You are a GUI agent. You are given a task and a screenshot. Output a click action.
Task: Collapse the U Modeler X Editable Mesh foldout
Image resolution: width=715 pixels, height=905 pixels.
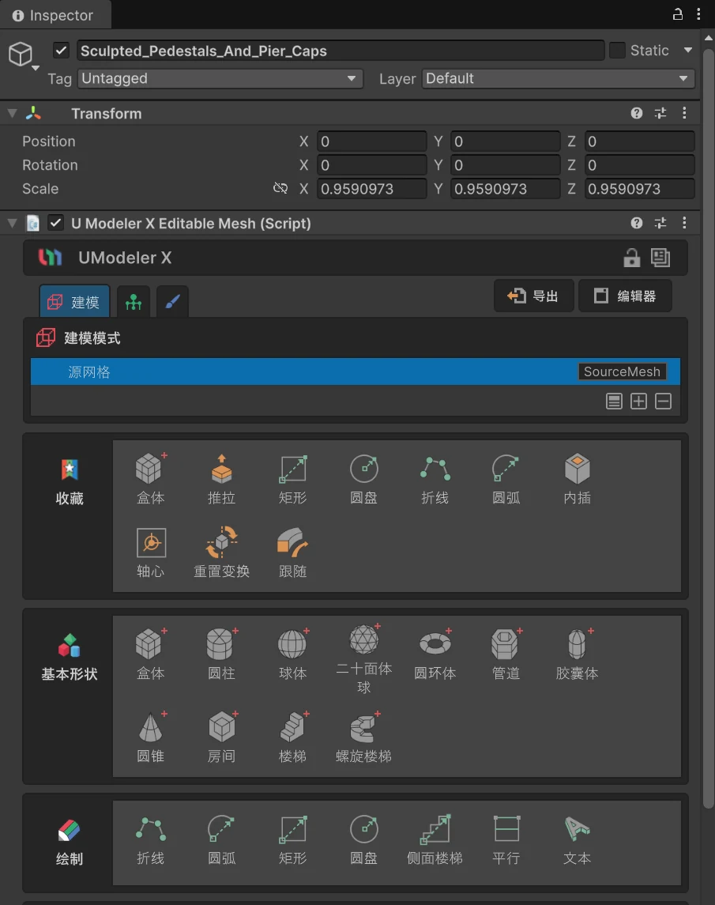12,223
